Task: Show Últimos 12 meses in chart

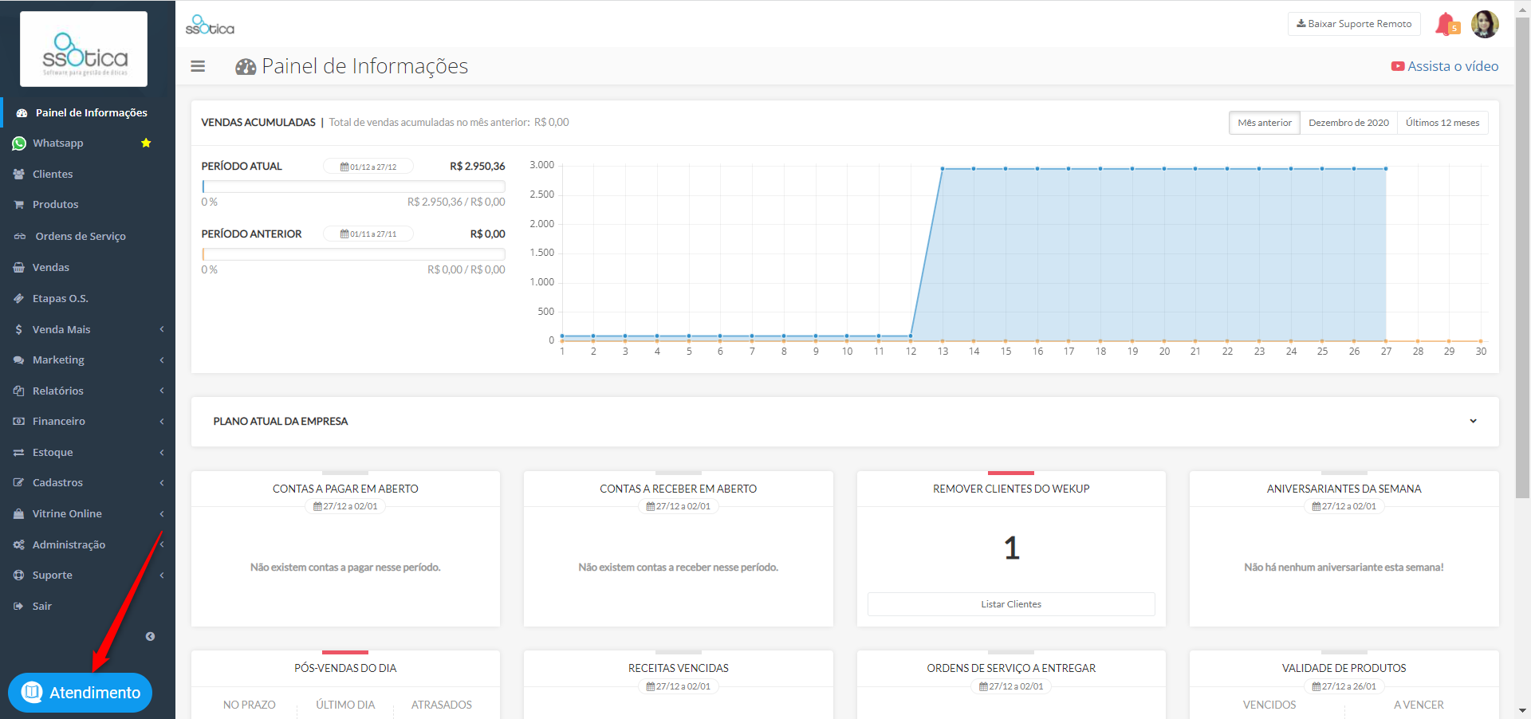Action: [x=1442, y=123]
